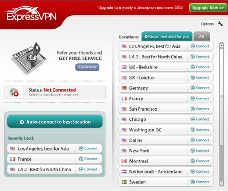The width and height of the screenshot is (228, 191).
Task: Connect to LA 2 in locations list
Action: [x=200, y=57]
